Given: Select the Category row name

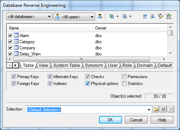Looking at the screenshot, I should [27, 42].
